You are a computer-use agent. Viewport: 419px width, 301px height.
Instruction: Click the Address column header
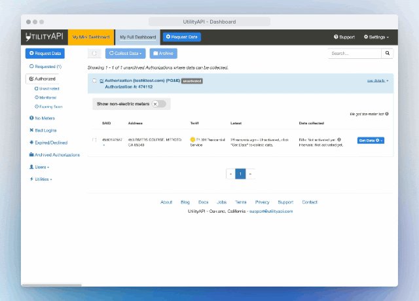coord(136,123)
